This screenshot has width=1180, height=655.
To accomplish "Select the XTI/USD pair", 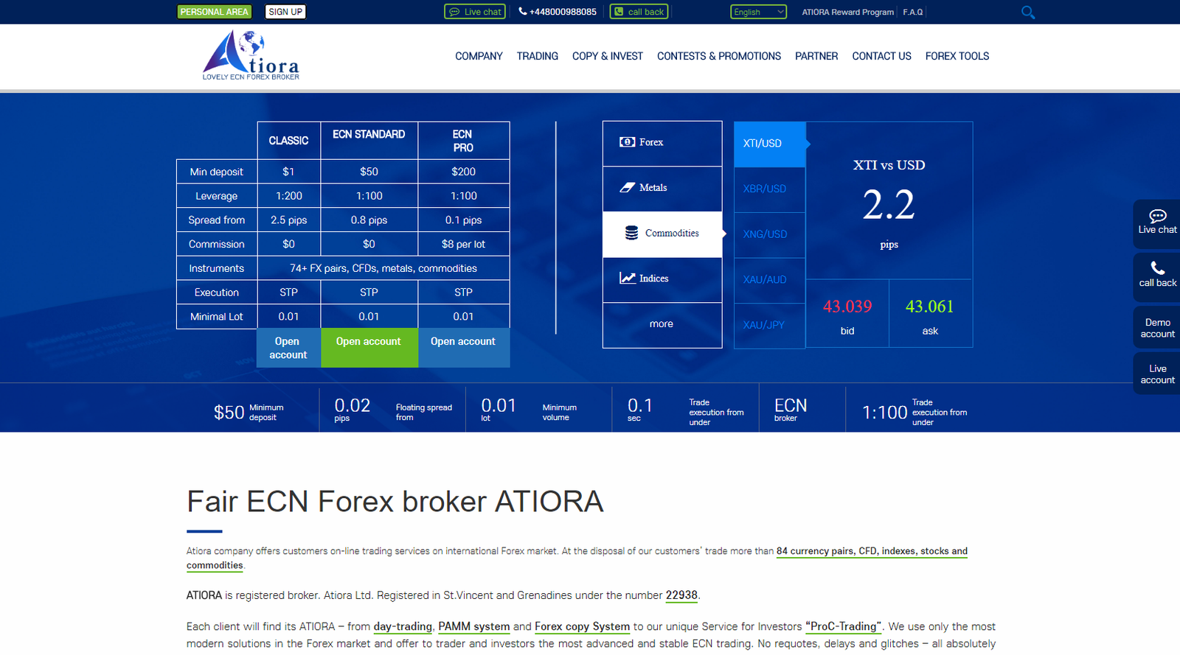I will pos(770,144).
